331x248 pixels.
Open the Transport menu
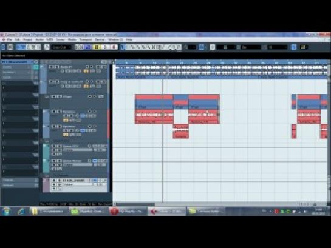[x=86, y=39]
